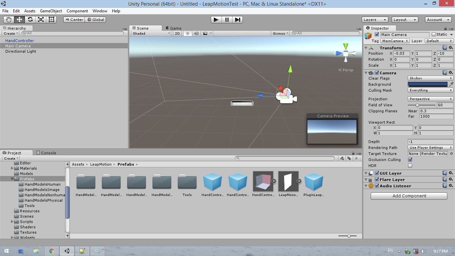This screenshot has height=256, width=455.
Task: Toggle the 2D scene view mode
Action: [178, 33]
